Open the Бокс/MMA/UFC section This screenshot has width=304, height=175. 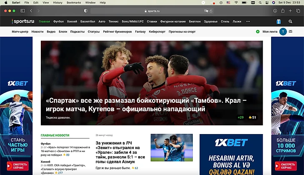coord(132,21)
